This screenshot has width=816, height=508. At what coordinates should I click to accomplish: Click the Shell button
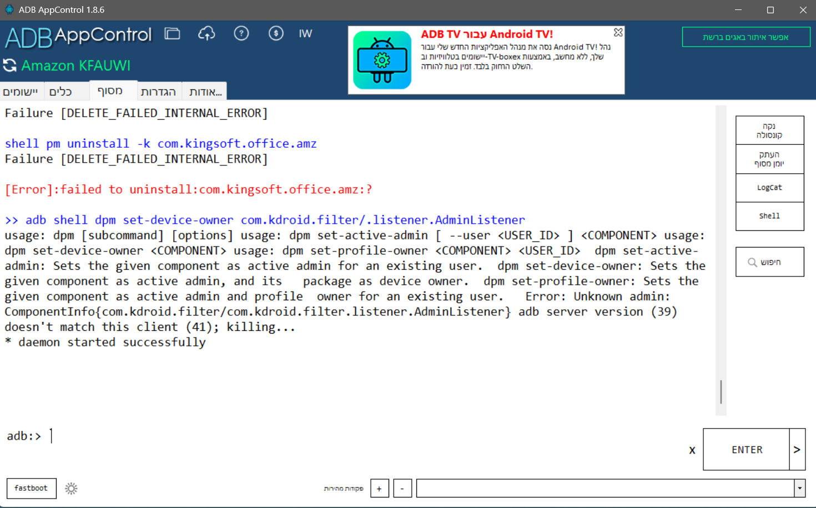coord(769,216)
